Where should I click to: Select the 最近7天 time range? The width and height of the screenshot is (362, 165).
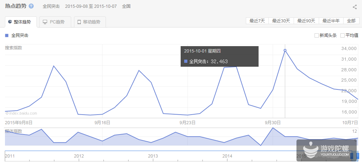pyautogui.click(x=257, y=21)
